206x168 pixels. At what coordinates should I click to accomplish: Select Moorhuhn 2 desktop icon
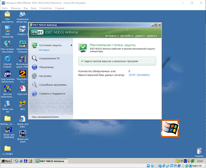23,77
